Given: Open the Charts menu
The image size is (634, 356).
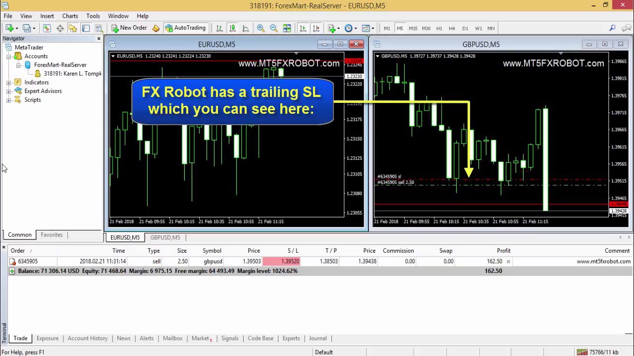Looking at the screenshot, I should point(70,16).
